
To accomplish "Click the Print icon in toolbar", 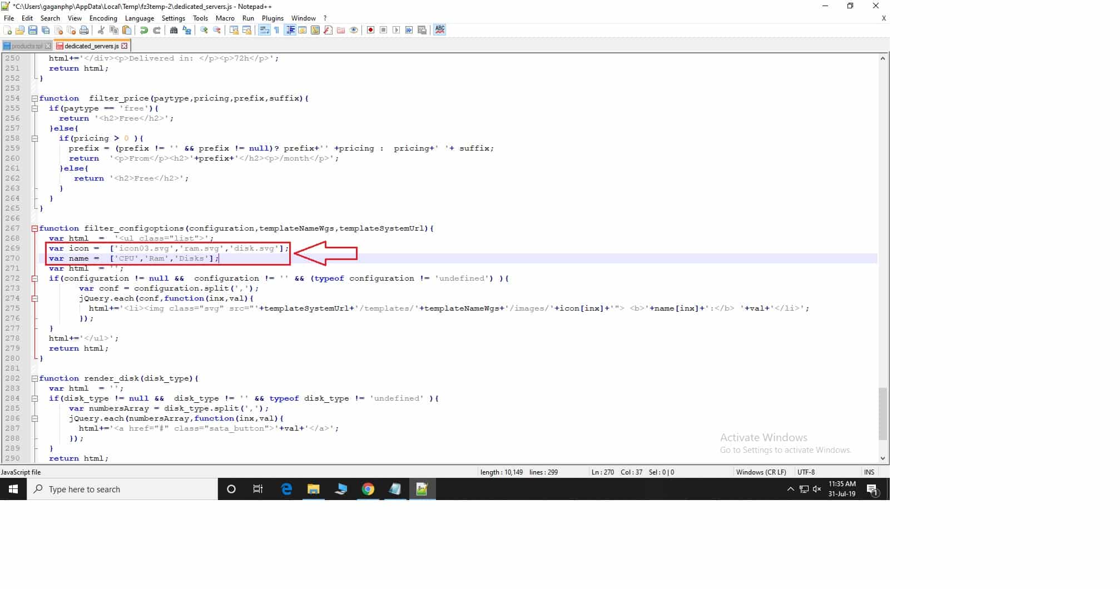I will click(84, 30).
